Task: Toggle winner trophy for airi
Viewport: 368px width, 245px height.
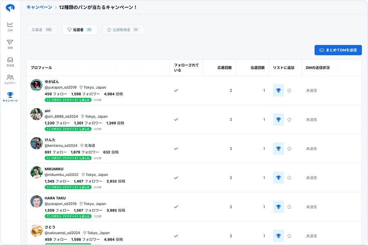Action: click(x=278, y=120)
